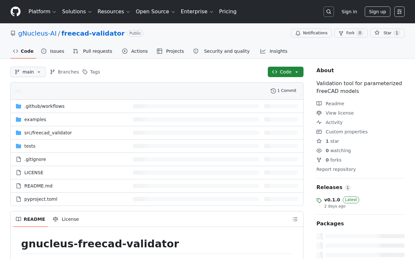415x259 pixels.
Task: Open the Insights tab
Action: click(x=274, y=51)
